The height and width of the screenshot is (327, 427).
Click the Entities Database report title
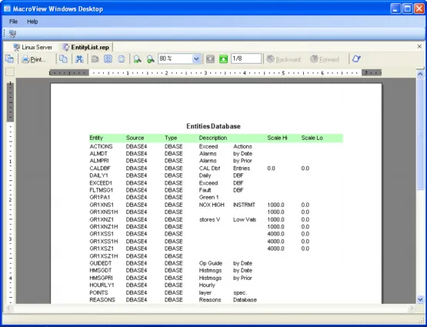coord(214,126)
